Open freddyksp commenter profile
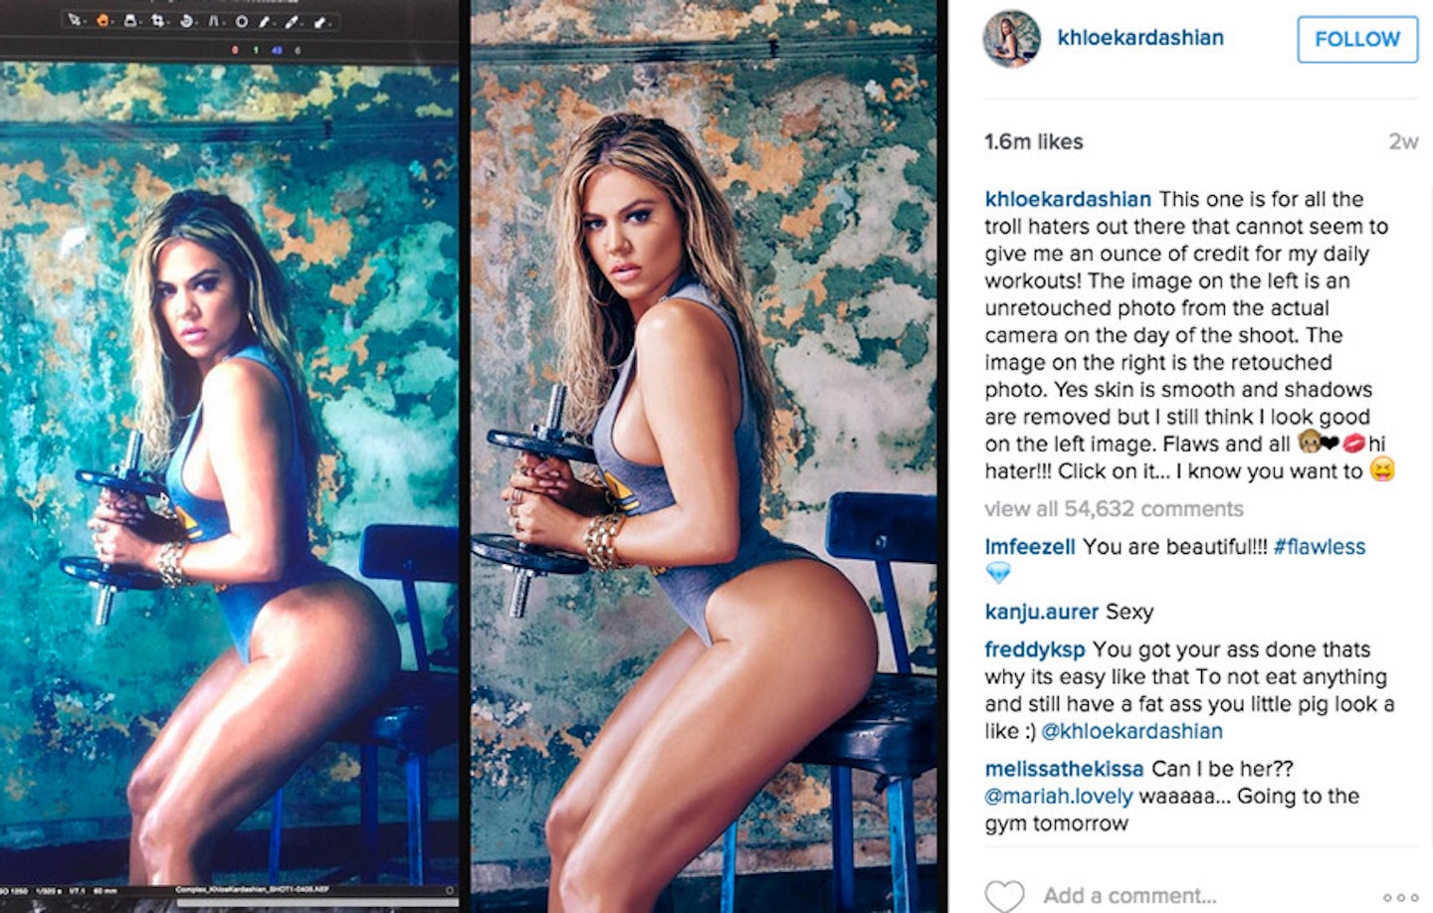The width and height of the screenshot is (1433, 913). click(1035, 649)
